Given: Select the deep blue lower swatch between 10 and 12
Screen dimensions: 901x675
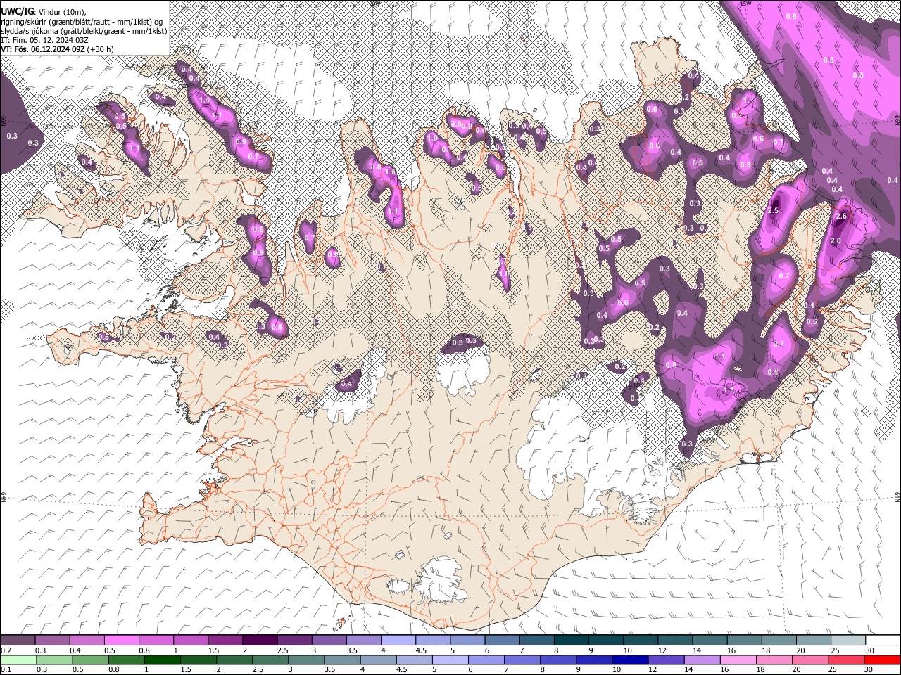Looking at the screenshot, I should click(630, 660).
